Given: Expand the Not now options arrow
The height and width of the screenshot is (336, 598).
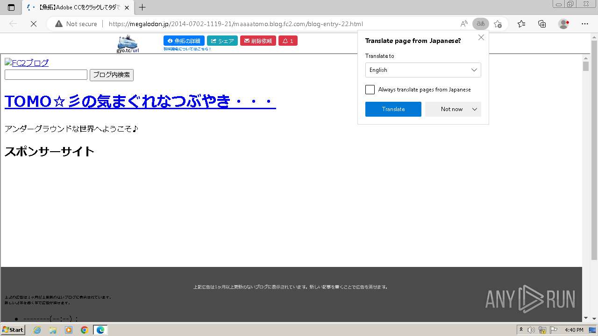Looking at the screenshot, I should tap(475, 109).
